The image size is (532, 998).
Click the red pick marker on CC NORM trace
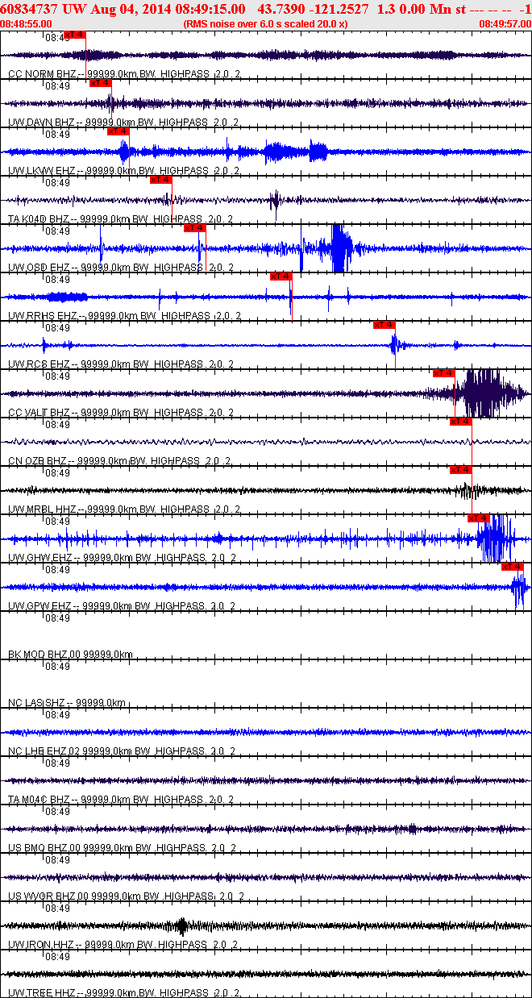[74, 35]
